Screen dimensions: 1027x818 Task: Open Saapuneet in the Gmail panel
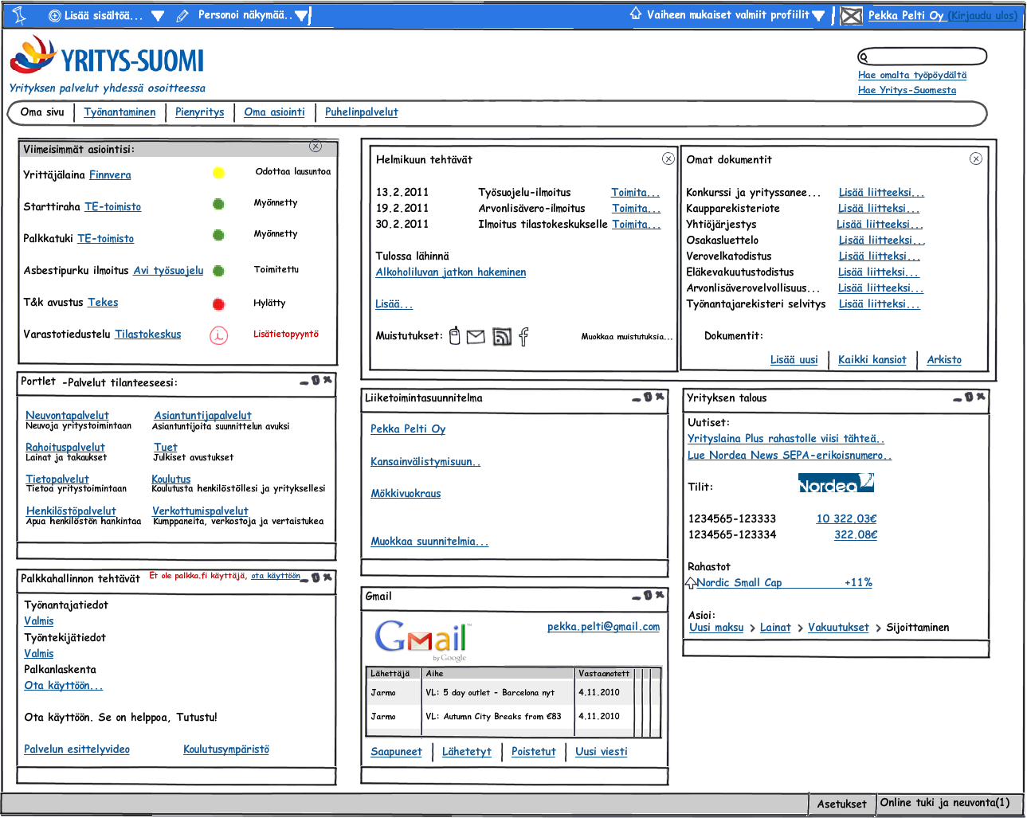pyautogui.click(x=396, y=752)
